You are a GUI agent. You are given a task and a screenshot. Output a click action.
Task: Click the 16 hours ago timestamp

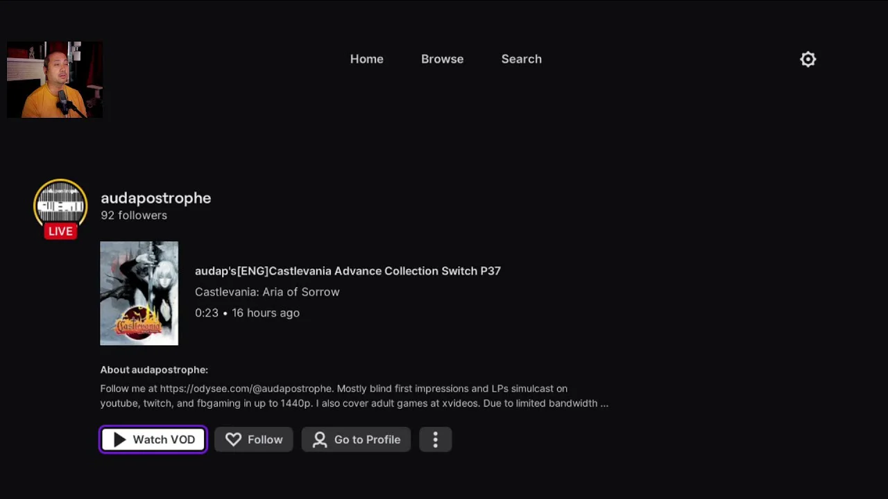(266, 313)
